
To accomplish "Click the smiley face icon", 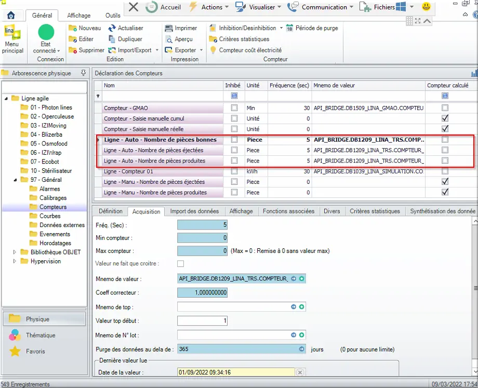I will [426, 6].
